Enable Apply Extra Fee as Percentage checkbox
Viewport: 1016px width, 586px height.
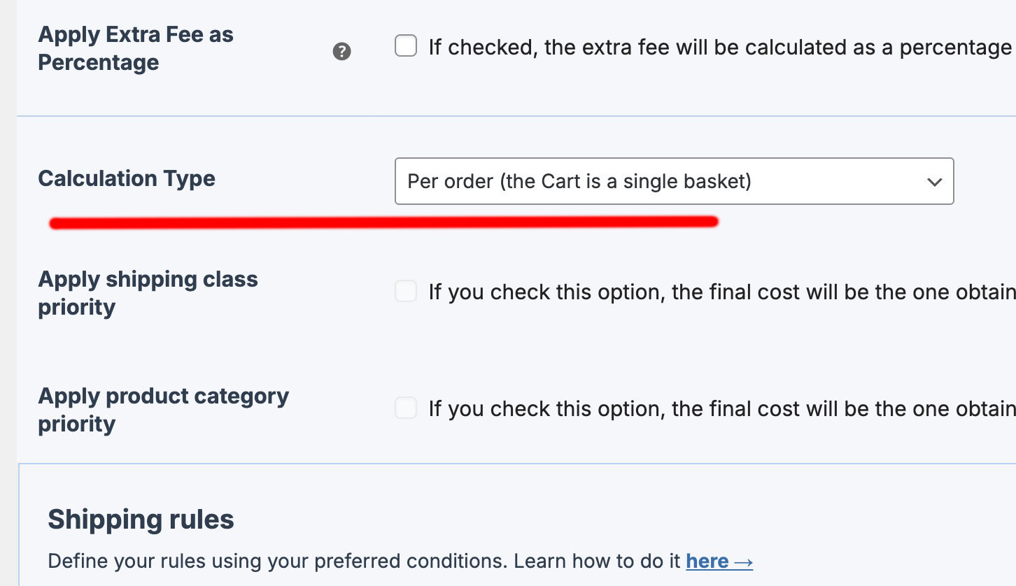coord(406,47)
